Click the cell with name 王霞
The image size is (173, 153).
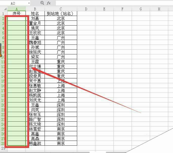(x=35, y=61)
